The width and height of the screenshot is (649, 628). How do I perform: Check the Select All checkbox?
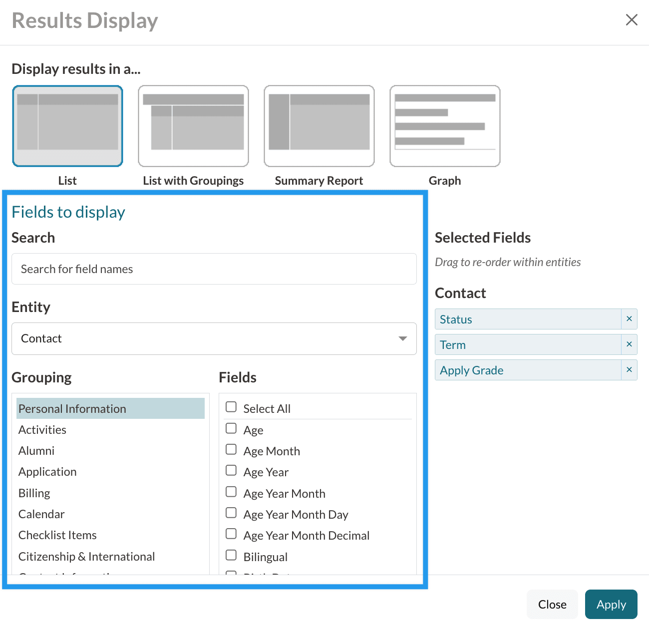(231, 407)
